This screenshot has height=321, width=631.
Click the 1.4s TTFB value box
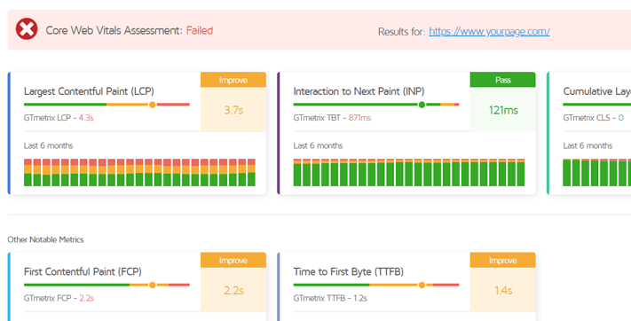coord(502,290)
